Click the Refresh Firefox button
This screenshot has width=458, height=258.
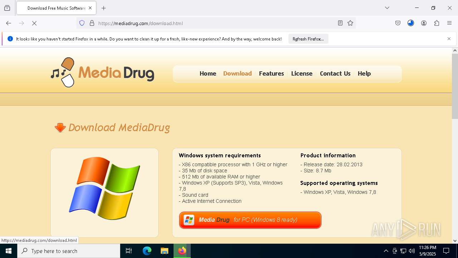pos(308,39)
